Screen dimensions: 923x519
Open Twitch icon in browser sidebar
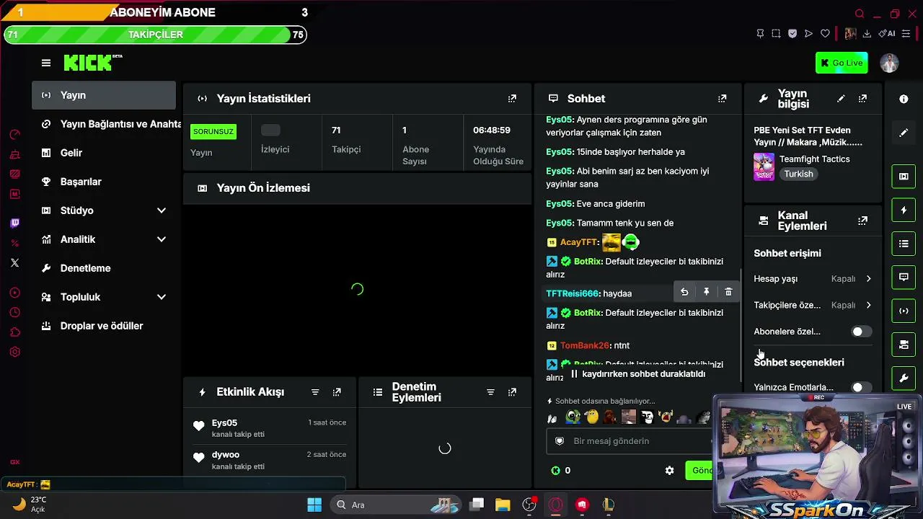(x=14, y=223)
